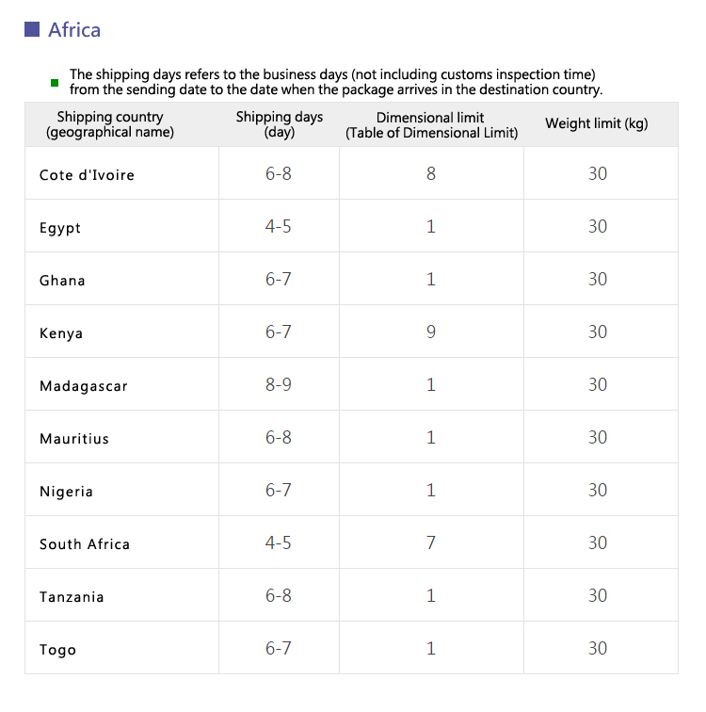Click Kenya's dimensional limit value 9
706x712 pixels.
pyautogui.click(x=430, y=332)
